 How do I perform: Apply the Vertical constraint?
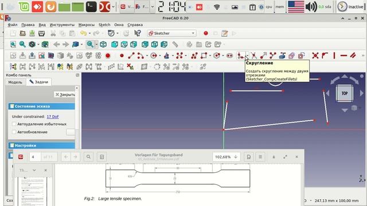(x=334, y=56)
